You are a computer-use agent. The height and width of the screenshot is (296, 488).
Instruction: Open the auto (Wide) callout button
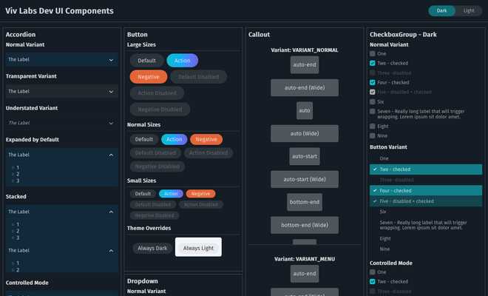tap(305, 134)
